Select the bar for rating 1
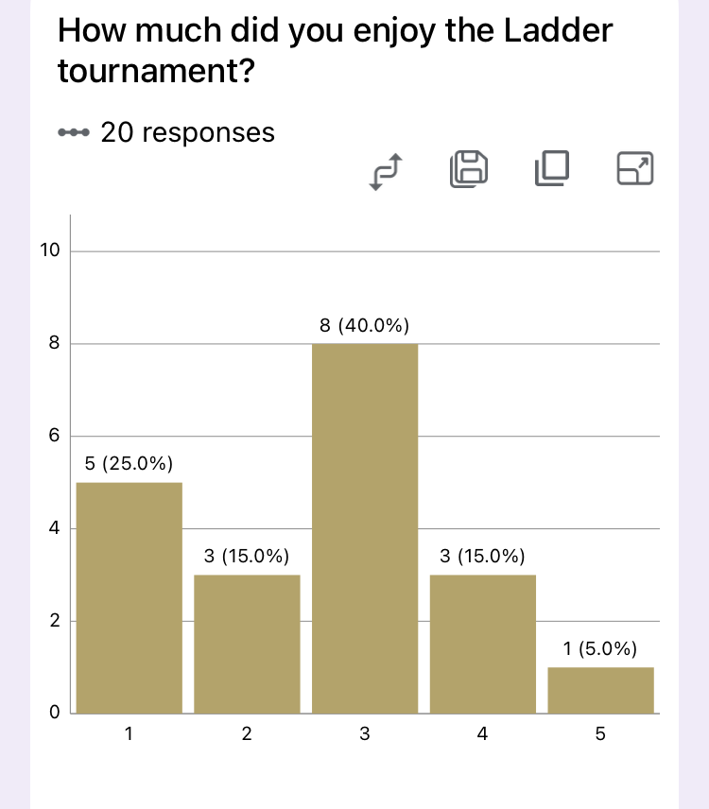Image resolution: width=709 pixels, height=809 pixels. click(x=129, y=598)
